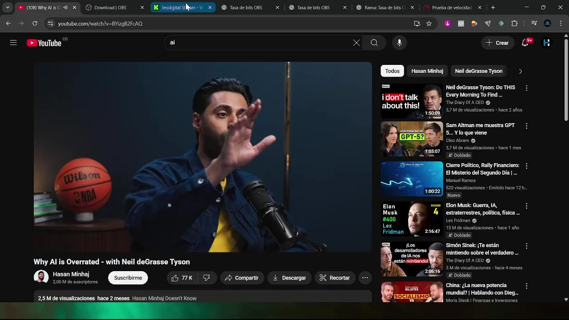Viewport: 569px width, 320px height.
Task: Click the browser address bar URL
Action: click(x=100, y=24)
